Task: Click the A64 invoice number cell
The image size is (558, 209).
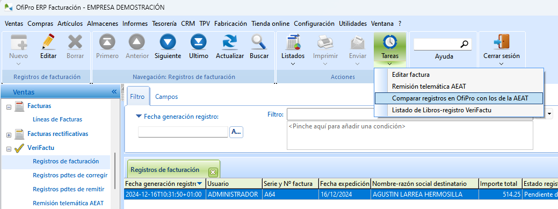Action: [x=291, y=194]
